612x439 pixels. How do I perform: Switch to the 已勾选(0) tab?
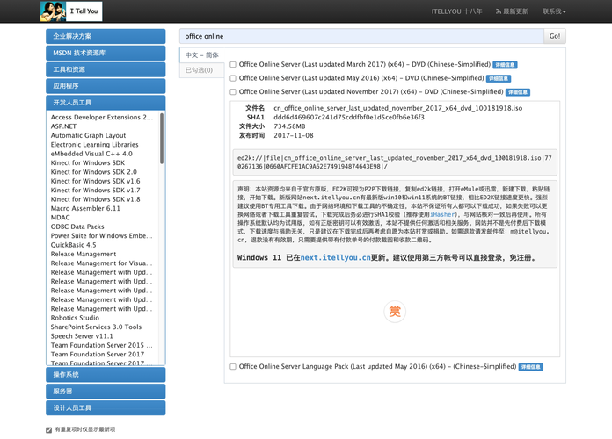point(201,70)
